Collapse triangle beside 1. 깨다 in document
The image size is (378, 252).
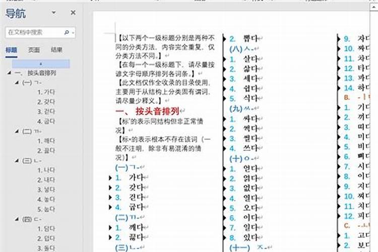pyautogui.click(x=110, y=227)
